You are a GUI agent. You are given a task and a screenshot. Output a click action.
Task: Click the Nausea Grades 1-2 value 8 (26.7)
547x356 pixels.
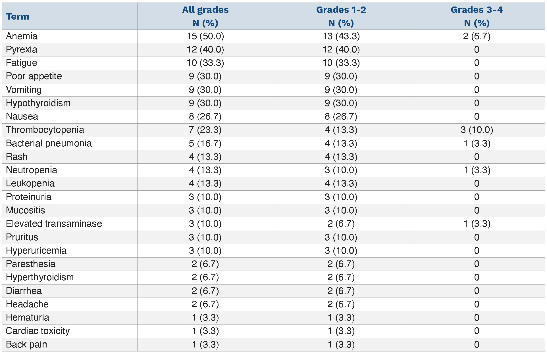341,116
